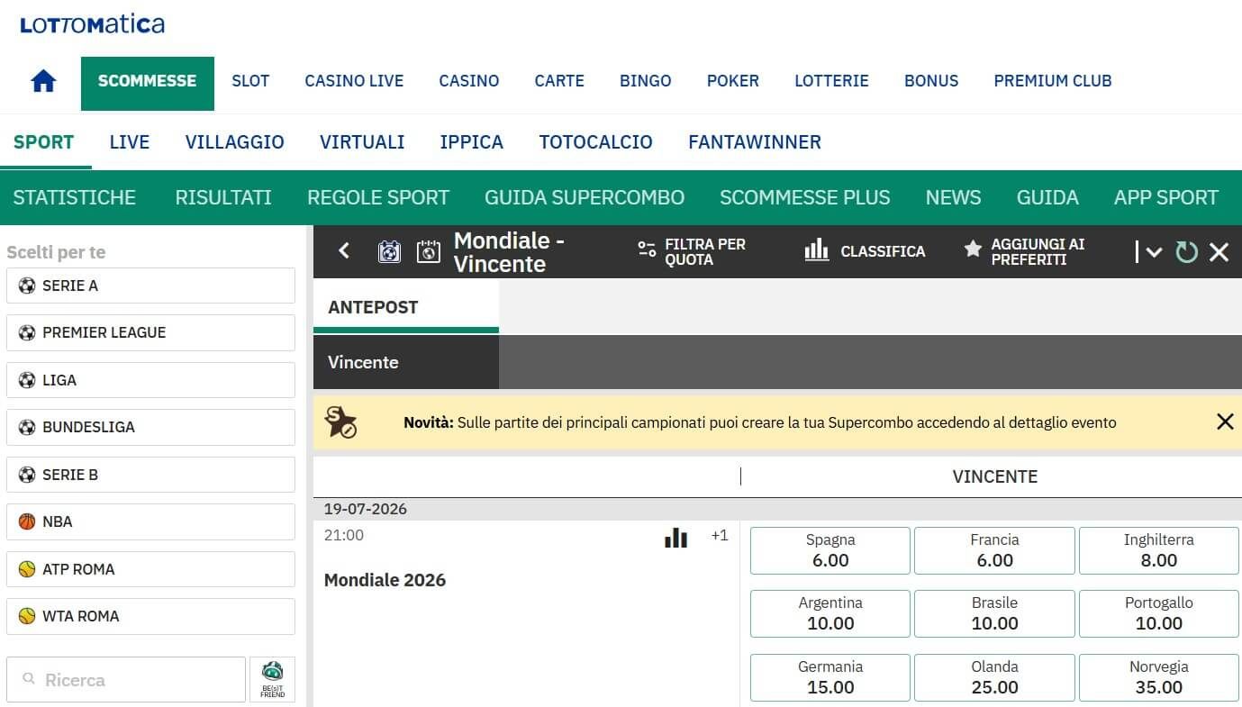Open statistics icon for Mondiale 2026
The width and height of the screenshot is (1242, 707).
(x=675, y=538)
